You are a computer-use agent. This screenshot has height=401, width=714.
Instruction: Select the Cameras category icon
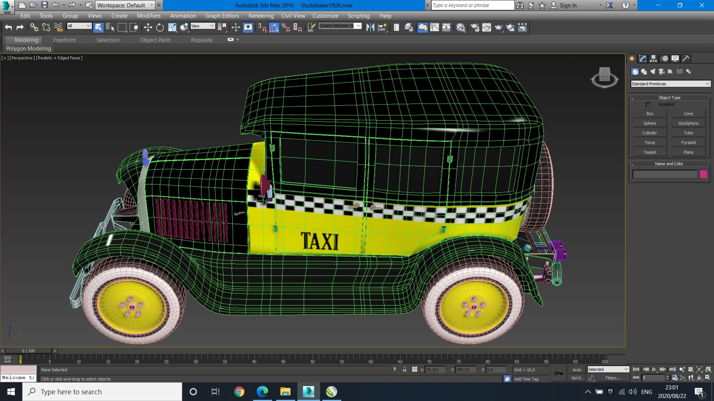coord(662,71)
